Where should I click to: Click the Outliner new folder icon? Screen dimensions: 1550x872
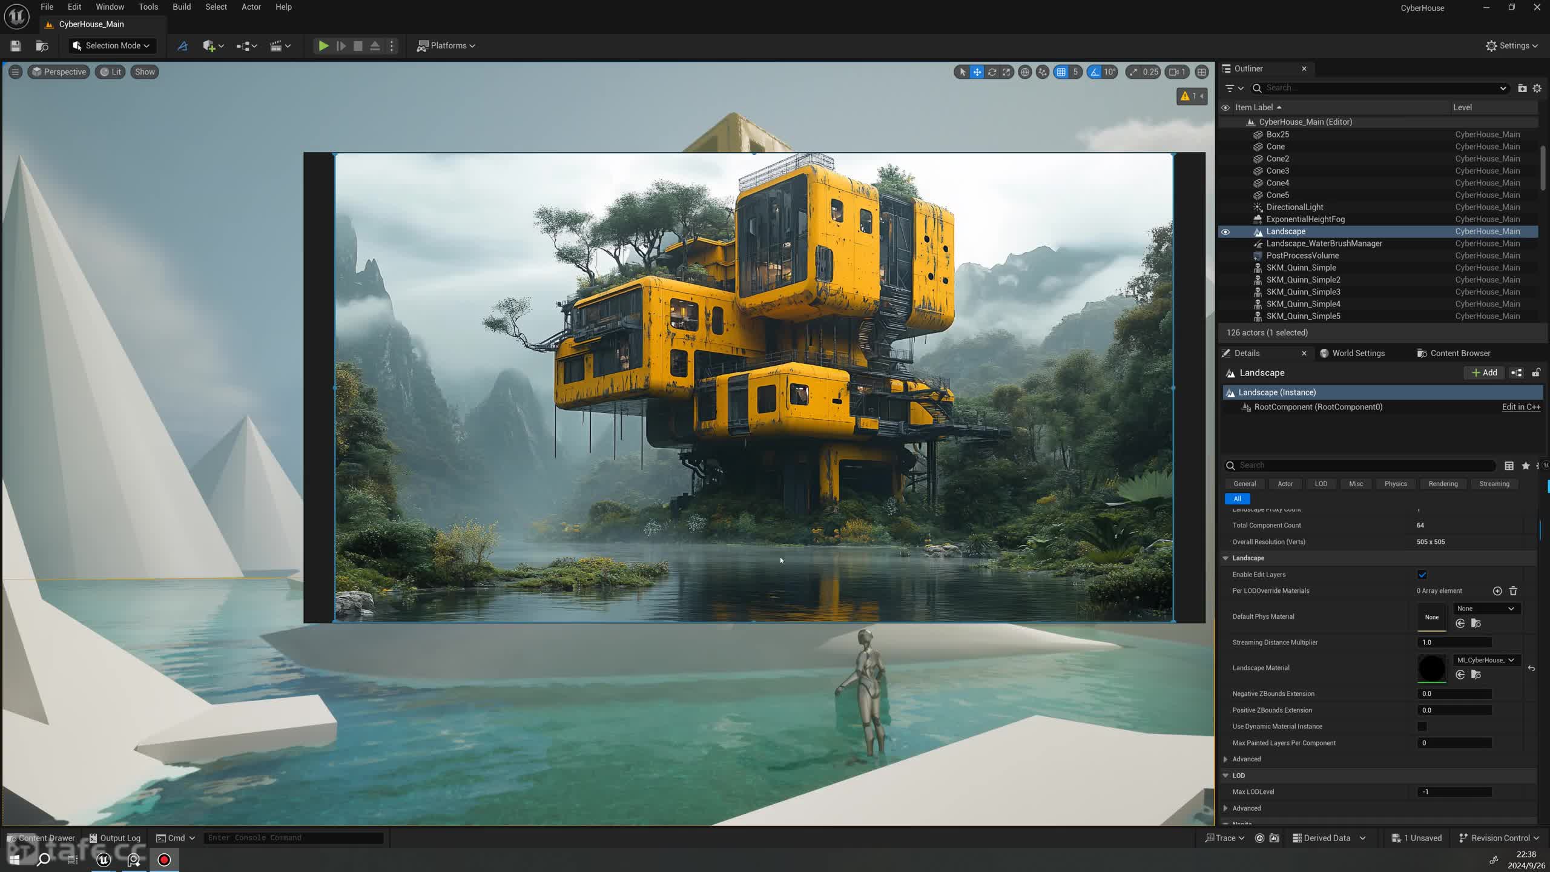coord(1522,88)
